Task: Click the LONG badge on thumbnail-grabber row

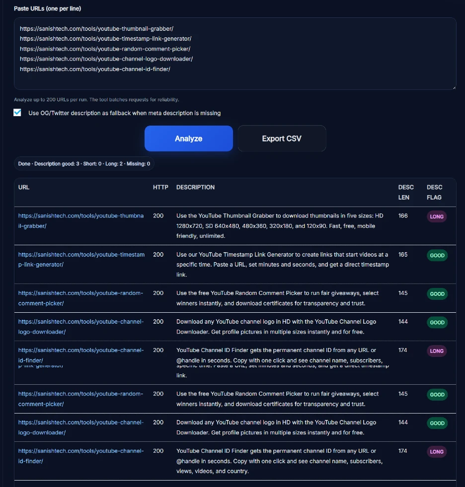Action: pos(437,217)
